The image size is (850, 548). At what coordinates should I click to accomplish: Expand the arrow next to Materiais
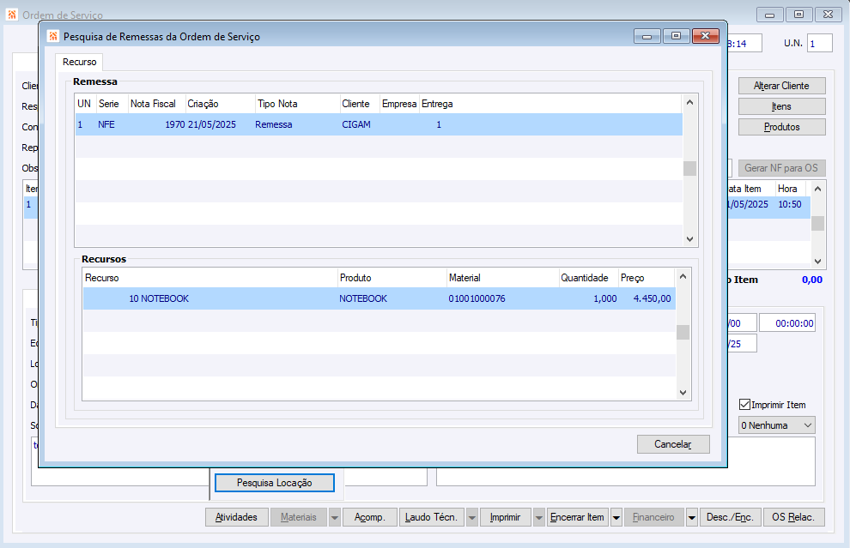tap(335, 518)
